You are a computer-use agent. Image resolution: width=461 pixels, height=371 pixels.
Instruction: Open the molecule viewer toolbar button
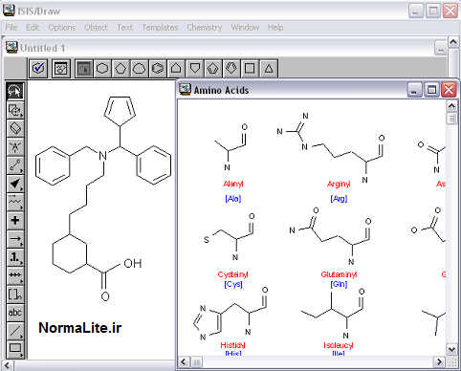coord(61,68)
